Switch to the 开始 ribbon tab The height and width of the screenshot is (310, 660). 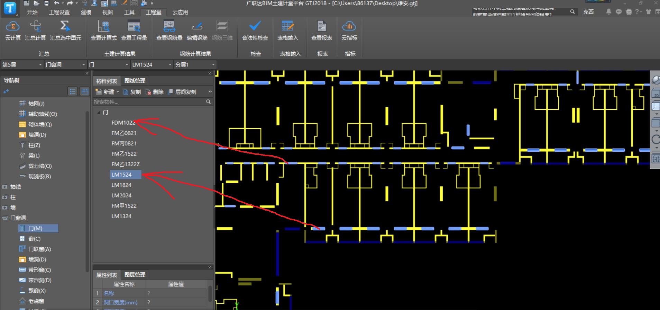32,12
